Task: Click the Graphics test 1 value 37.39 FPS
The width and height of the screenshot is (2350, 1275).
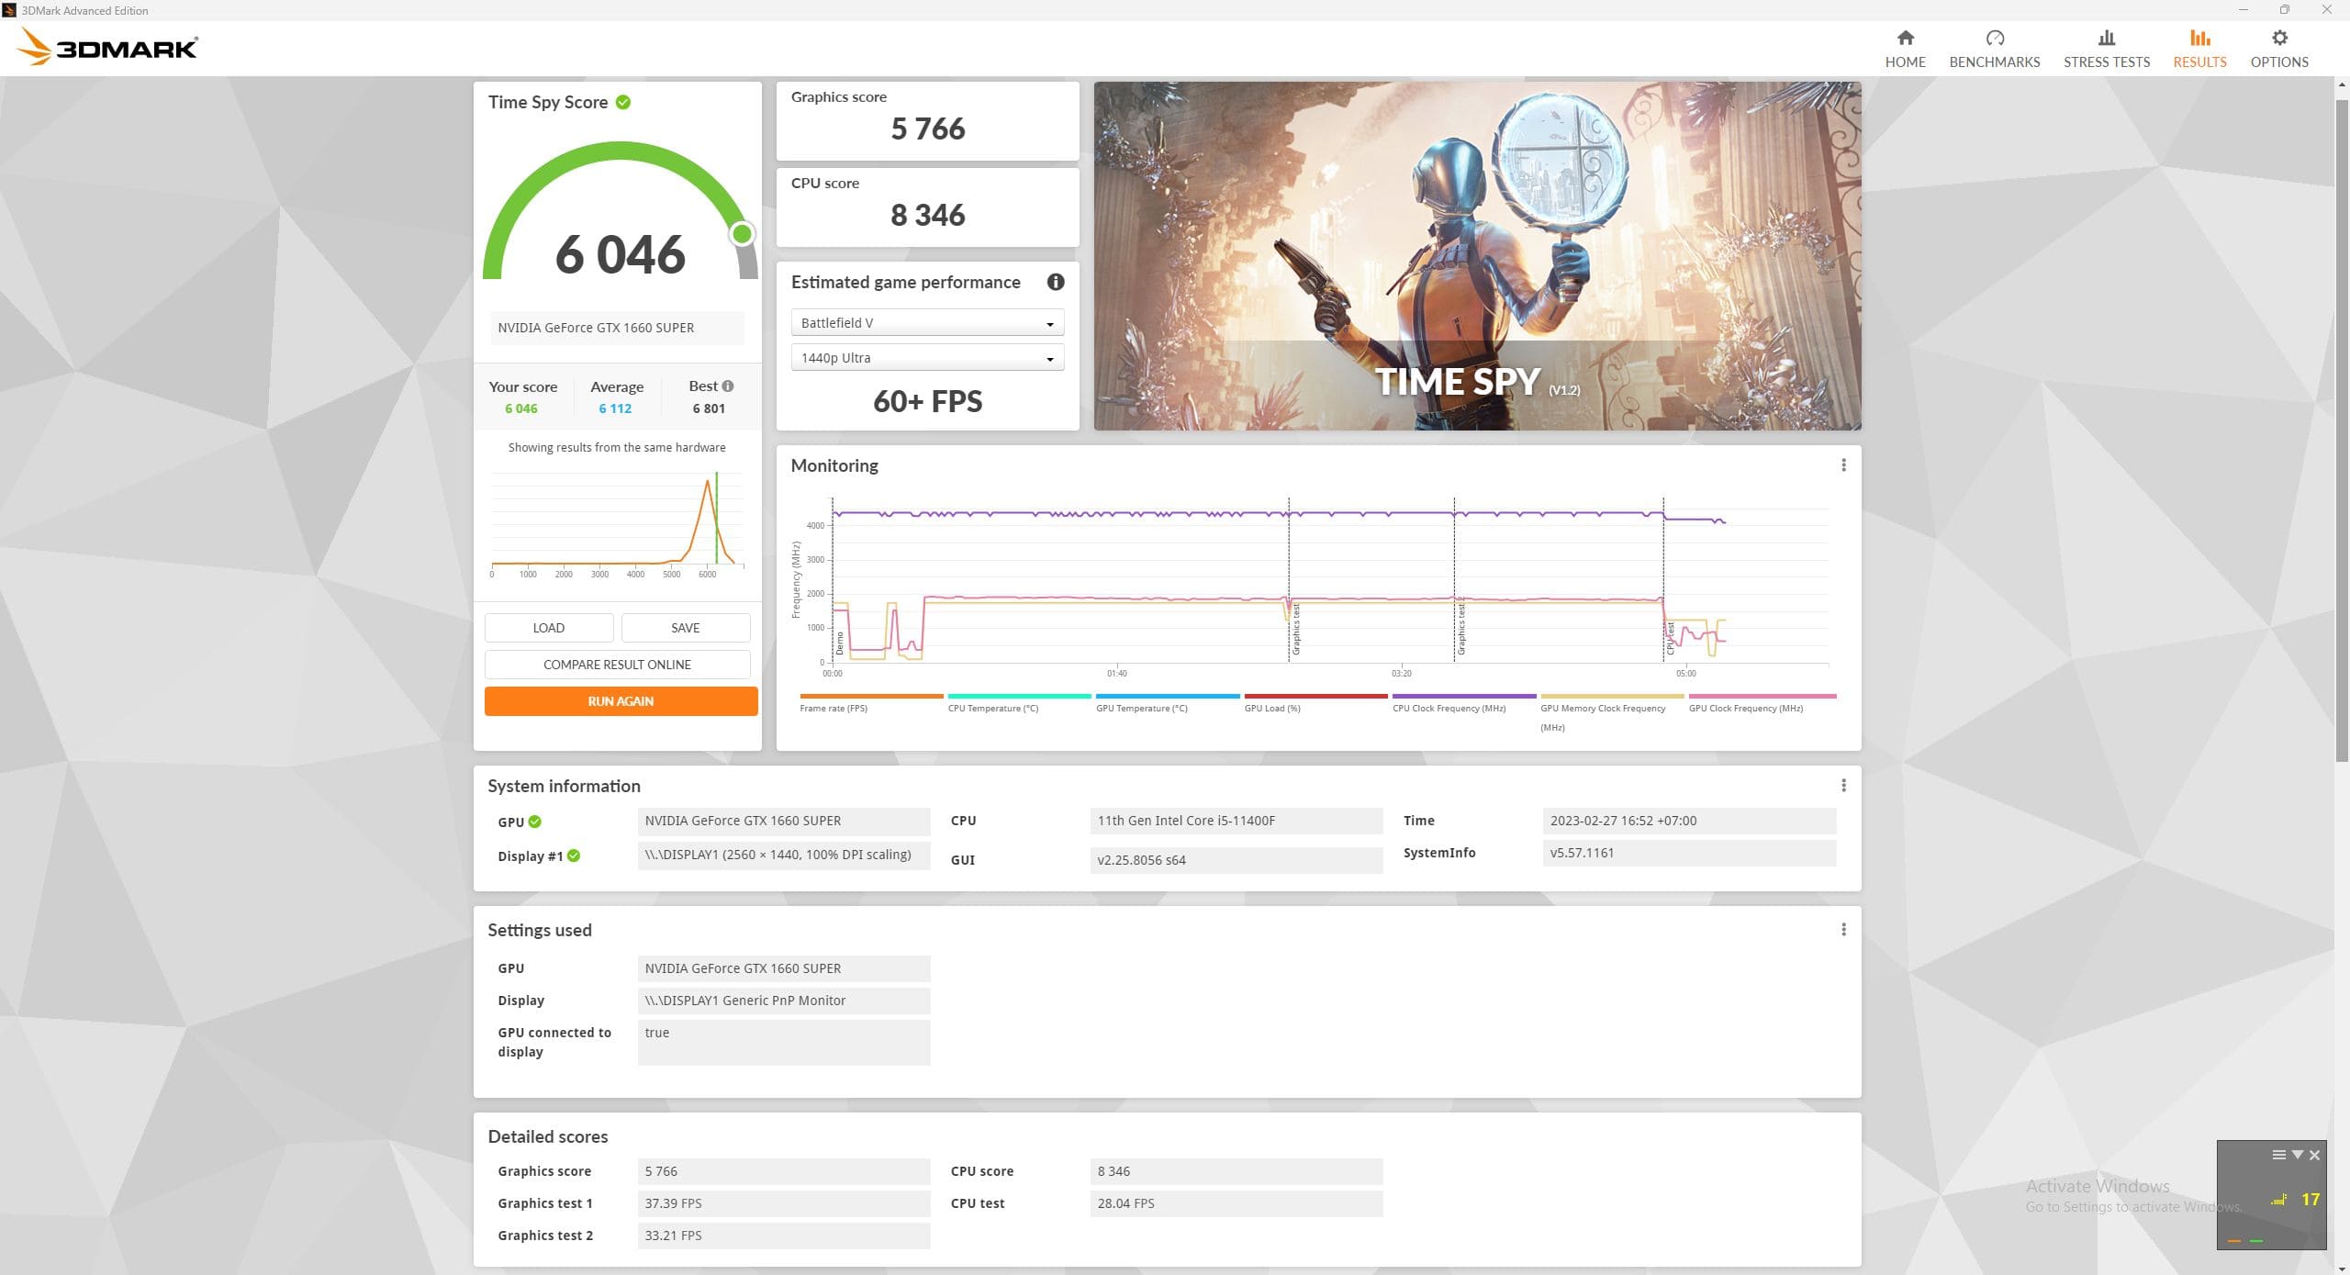Action: click(783, 1203)
